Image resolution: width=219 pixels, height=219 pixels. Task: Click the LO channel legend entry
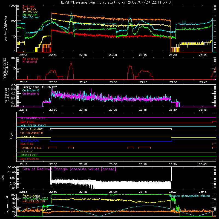30,59
